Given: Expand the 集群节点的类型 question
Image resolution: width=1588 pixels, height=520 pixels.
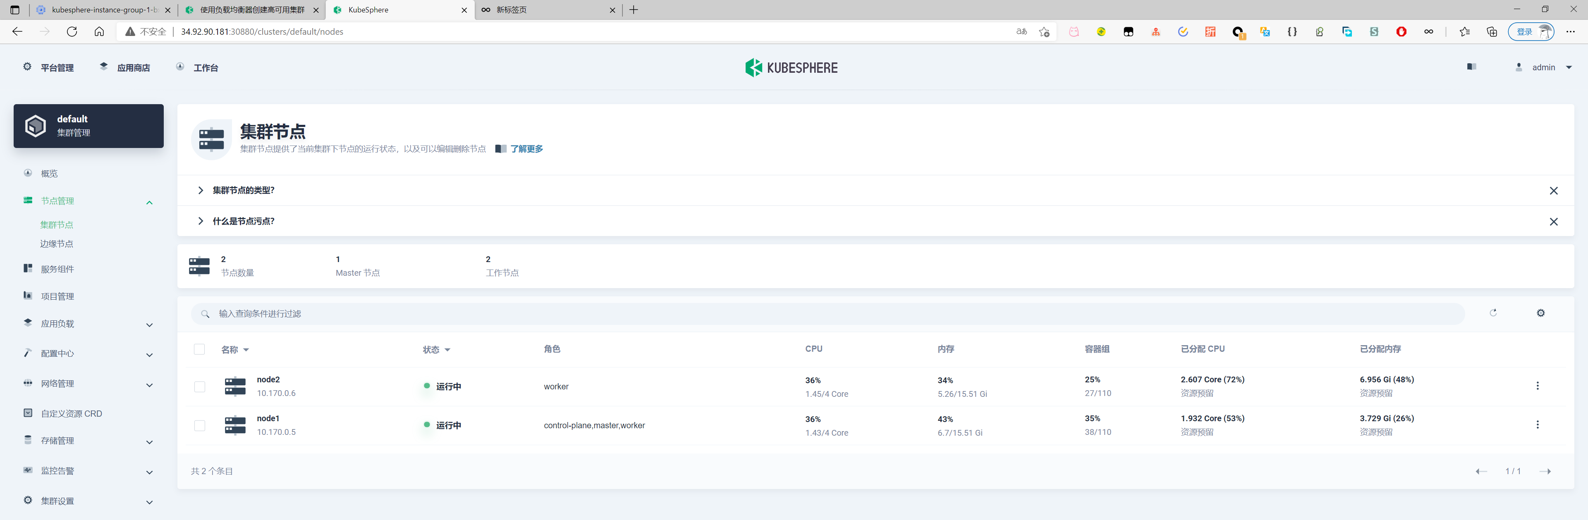Looking at the screenshot, I should coord(243,191).
